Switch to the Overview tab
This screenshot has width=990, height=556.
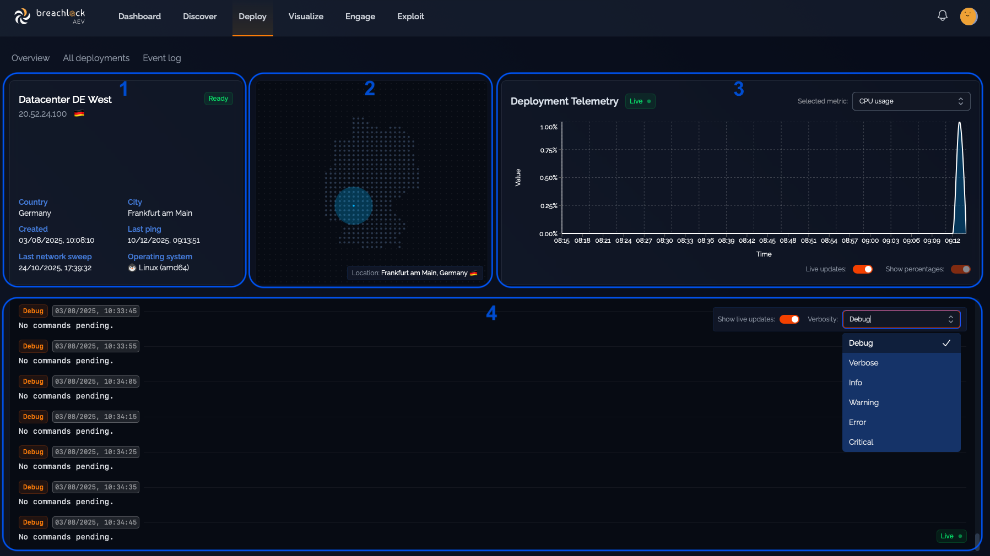pos(30,58)
